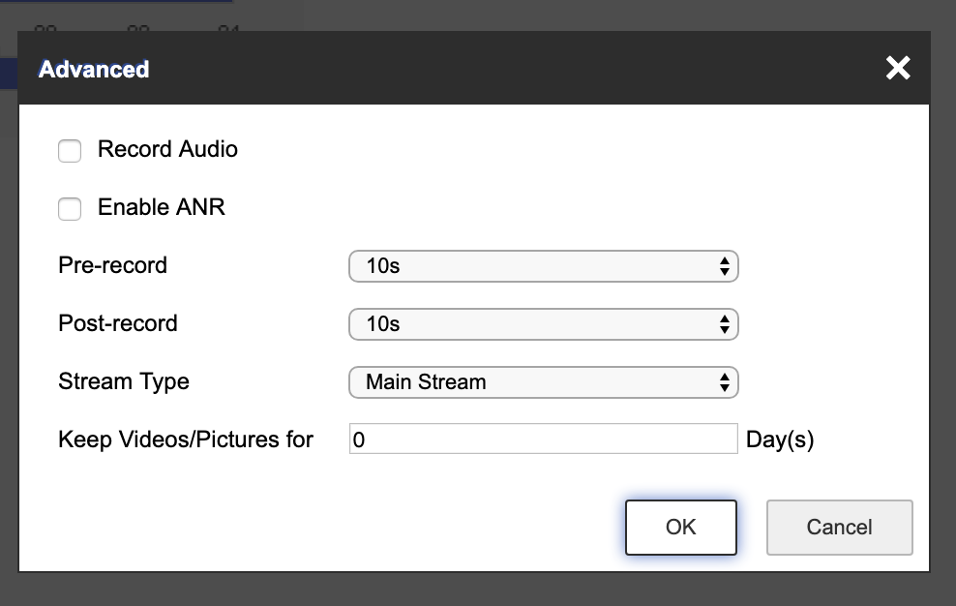Confirm settings with the OK button
The width and height of the screenshot is (956, 606).
[680, 527]
